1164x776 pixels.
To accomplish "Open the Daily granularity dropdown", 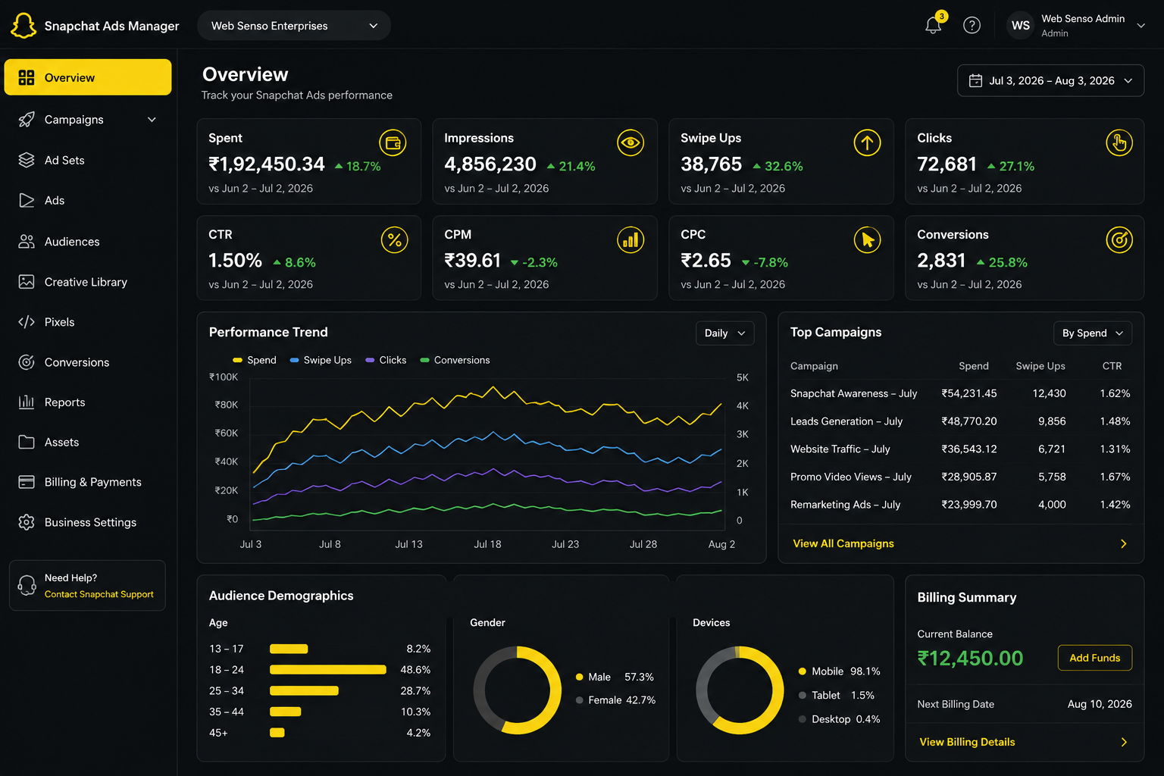I will pos(724,333).
